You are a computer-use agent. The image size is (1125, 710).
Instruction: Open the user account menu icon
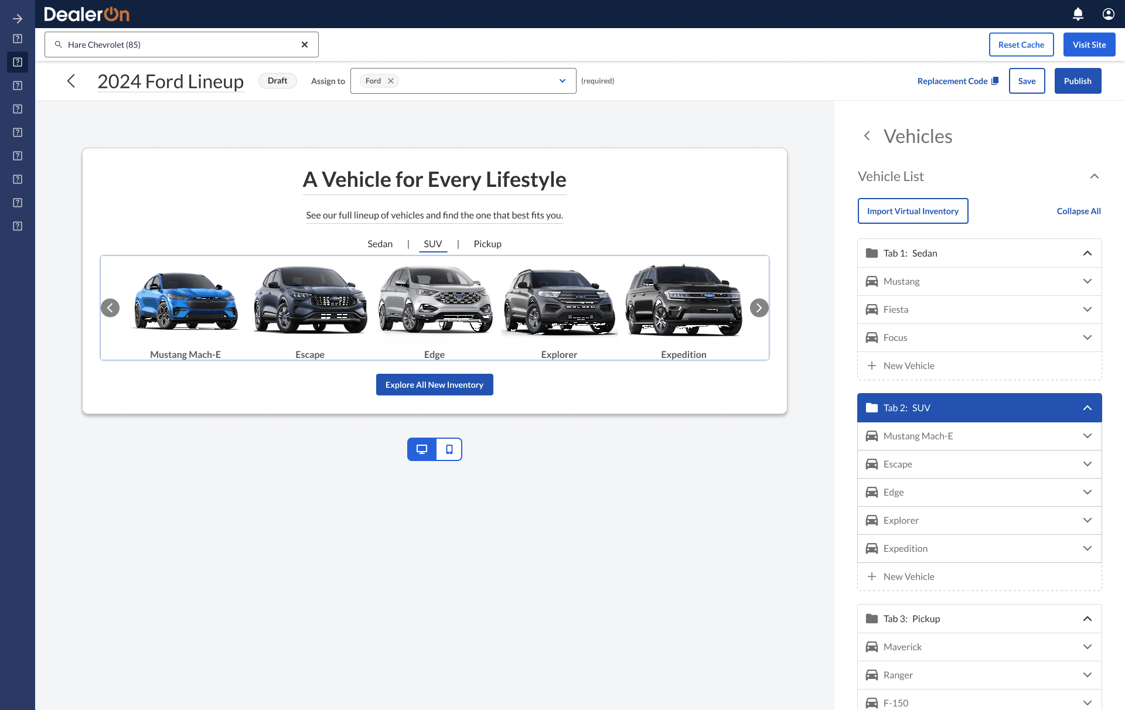1109,14
